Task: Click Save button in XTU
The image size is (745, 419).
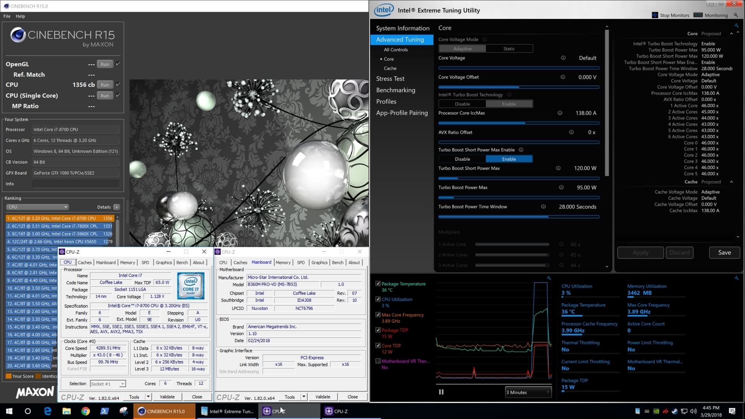Action: click(724, 253)
